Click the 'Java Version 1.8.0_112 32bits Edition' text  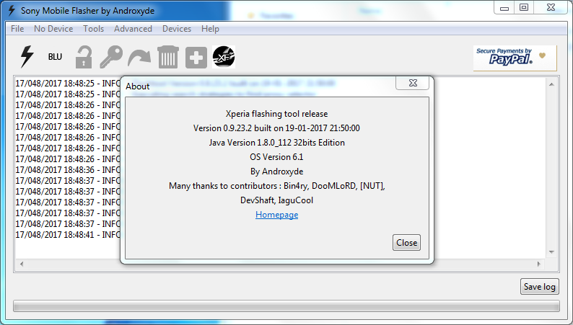click(x=276, y=143)
